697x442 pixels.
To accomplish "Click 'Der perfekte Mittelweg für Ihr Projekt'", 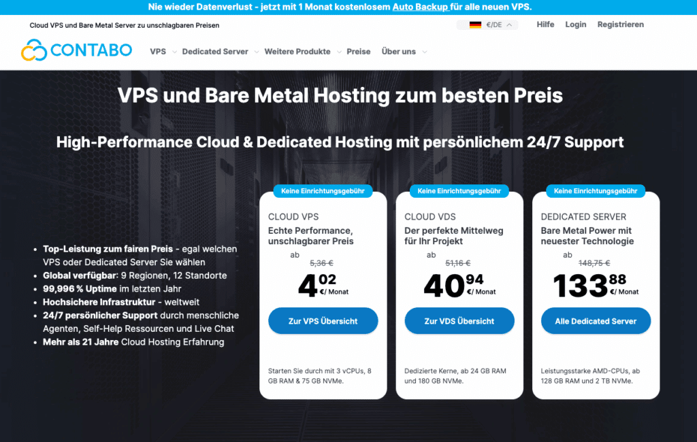I will [x=454, y=236].
